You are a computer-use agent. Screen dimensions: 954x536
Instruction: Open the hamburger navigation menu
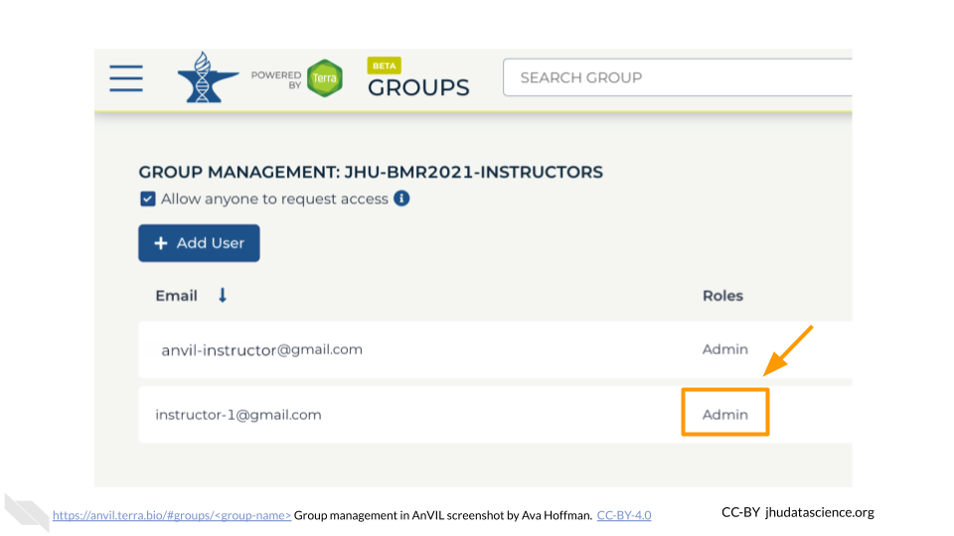tap(126, 77)
